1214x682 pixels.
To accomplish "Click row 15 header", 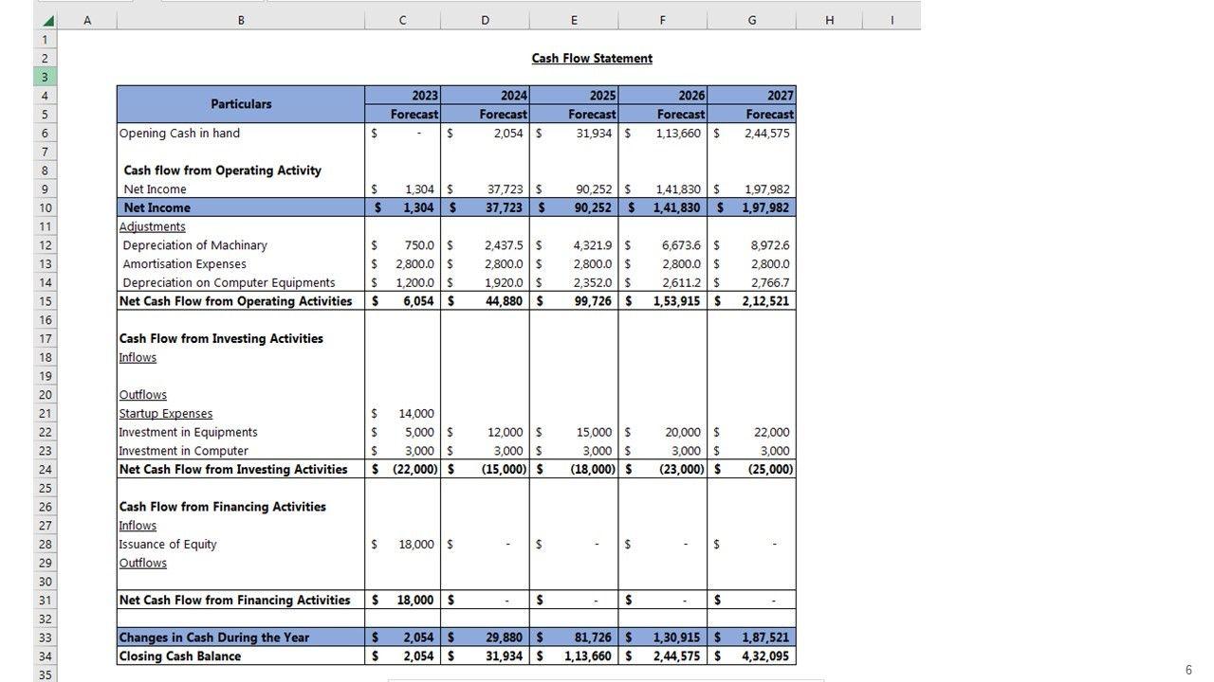I will click(45, 301).
